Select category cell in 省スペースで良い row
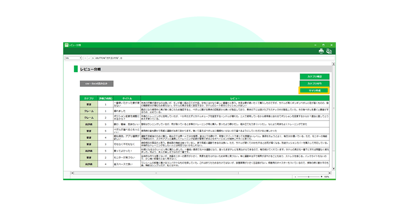This screenshot has width=399, height=219. 89,164
